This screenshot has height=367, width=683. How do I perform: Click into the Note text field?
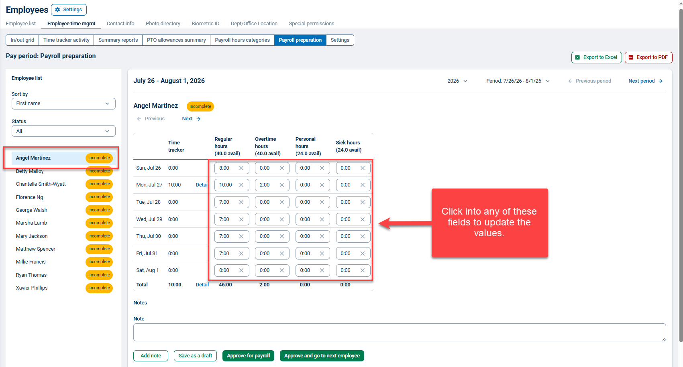point(400,333)
